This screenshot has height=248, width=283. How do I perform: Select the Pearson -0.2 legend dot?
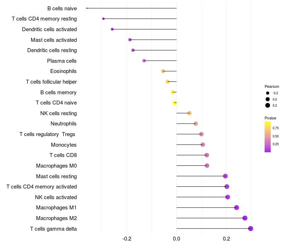[268, 93]
